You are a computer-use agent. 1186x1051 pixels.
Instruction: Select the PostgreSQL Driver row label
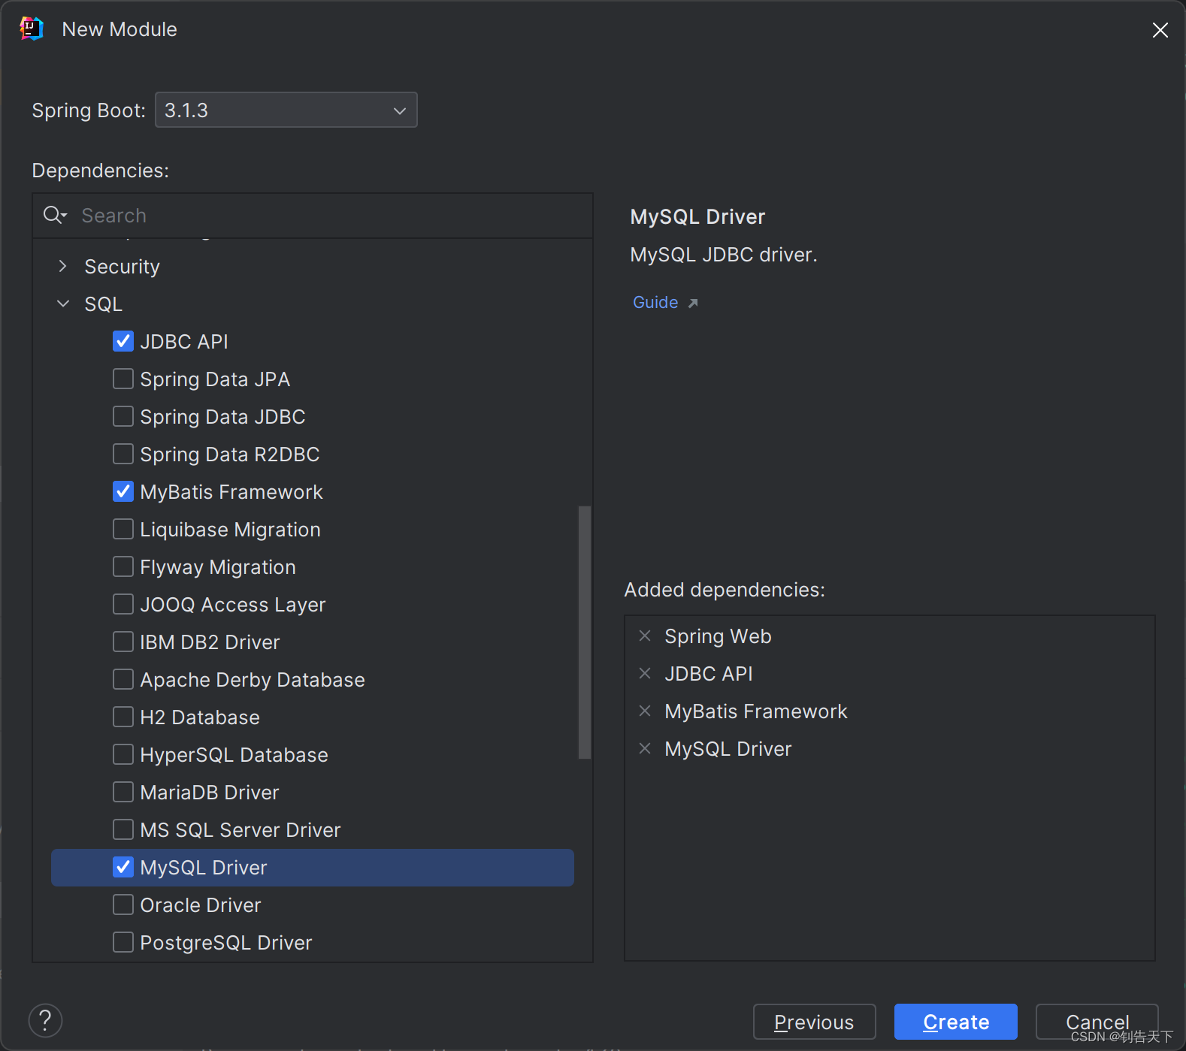[x=225, y=943]
